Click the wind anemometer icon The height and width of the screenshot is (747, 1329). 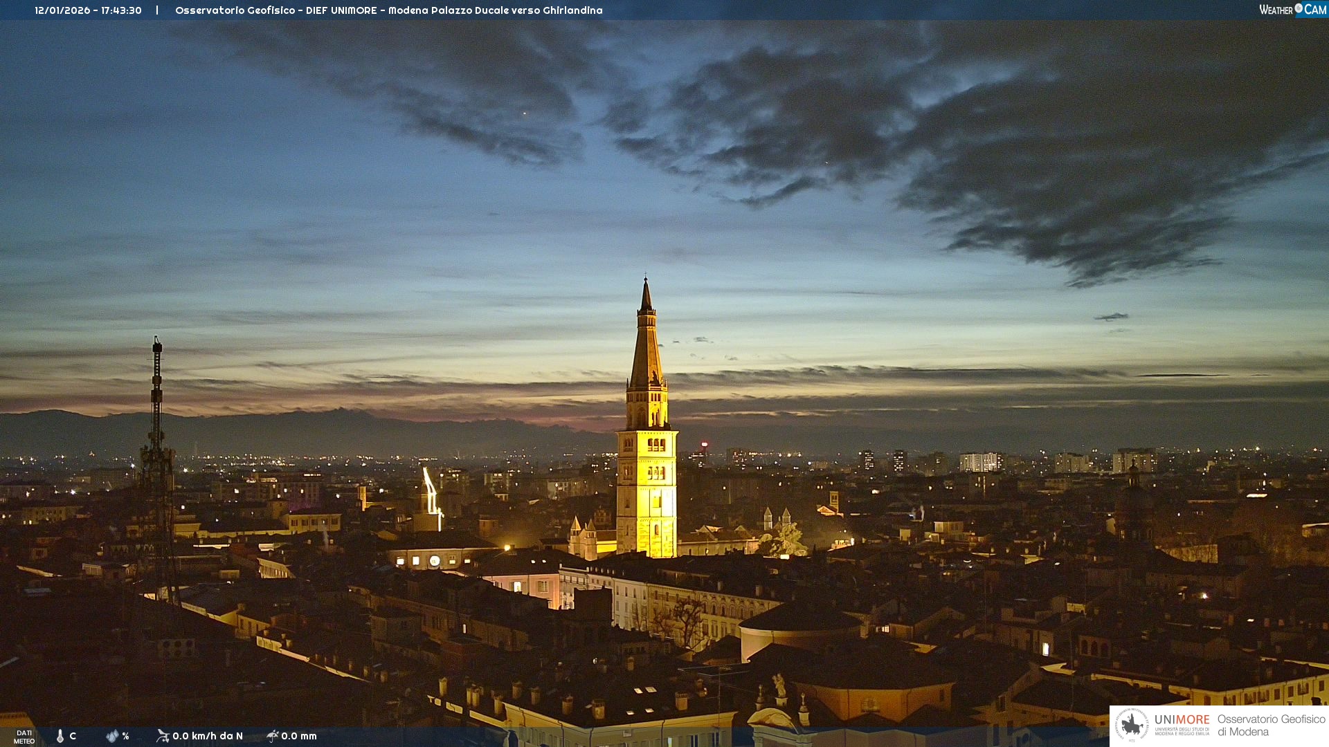(x=163, y=736)
